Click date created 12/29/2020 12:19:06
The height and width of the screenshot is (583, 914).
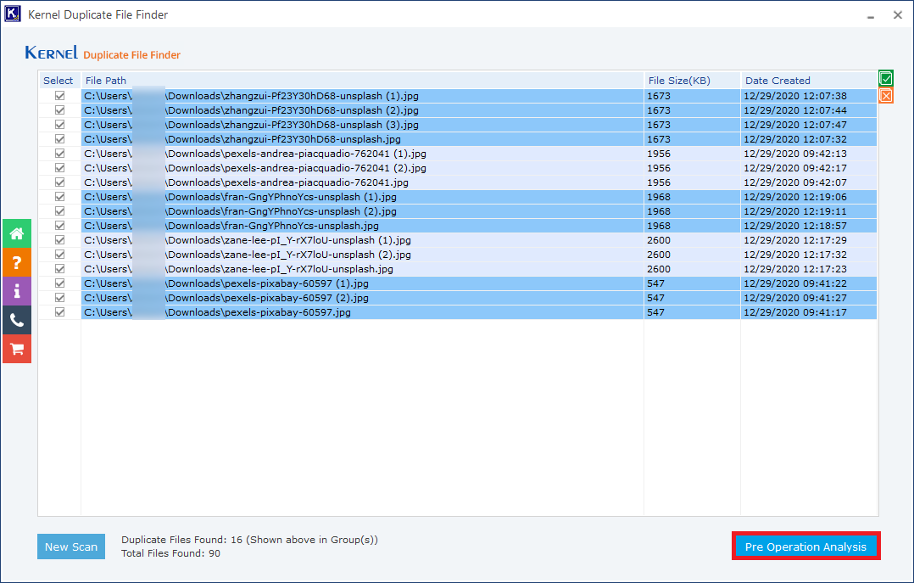tap(795, 197)
